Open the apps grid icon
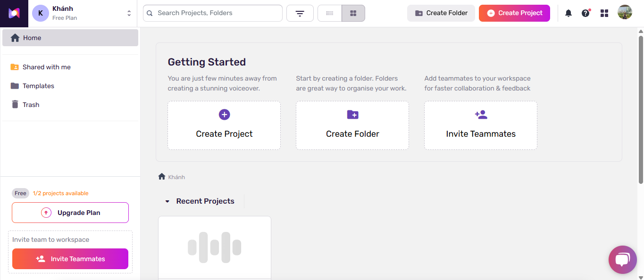This screenshot has height=280, width=644. point(604,13)
